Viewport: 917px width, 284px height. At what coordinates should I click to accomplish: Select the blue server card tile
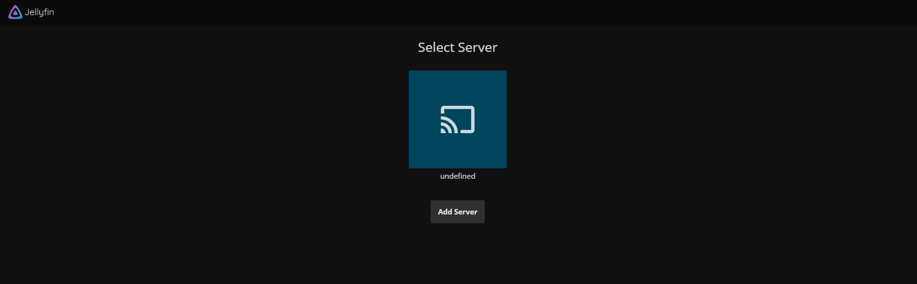(x=457, y=119)
